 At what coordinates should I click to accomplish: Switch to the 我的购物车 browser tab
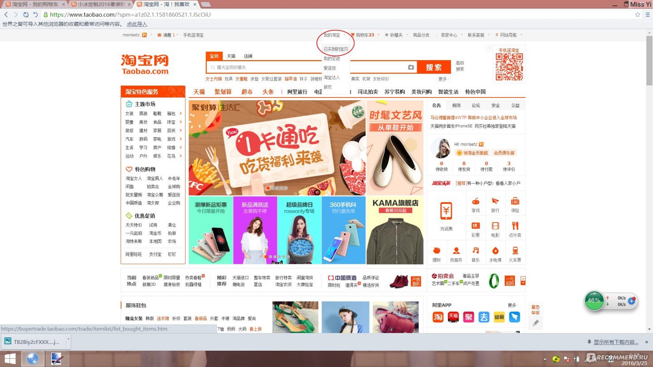click(x=35, y=4)
